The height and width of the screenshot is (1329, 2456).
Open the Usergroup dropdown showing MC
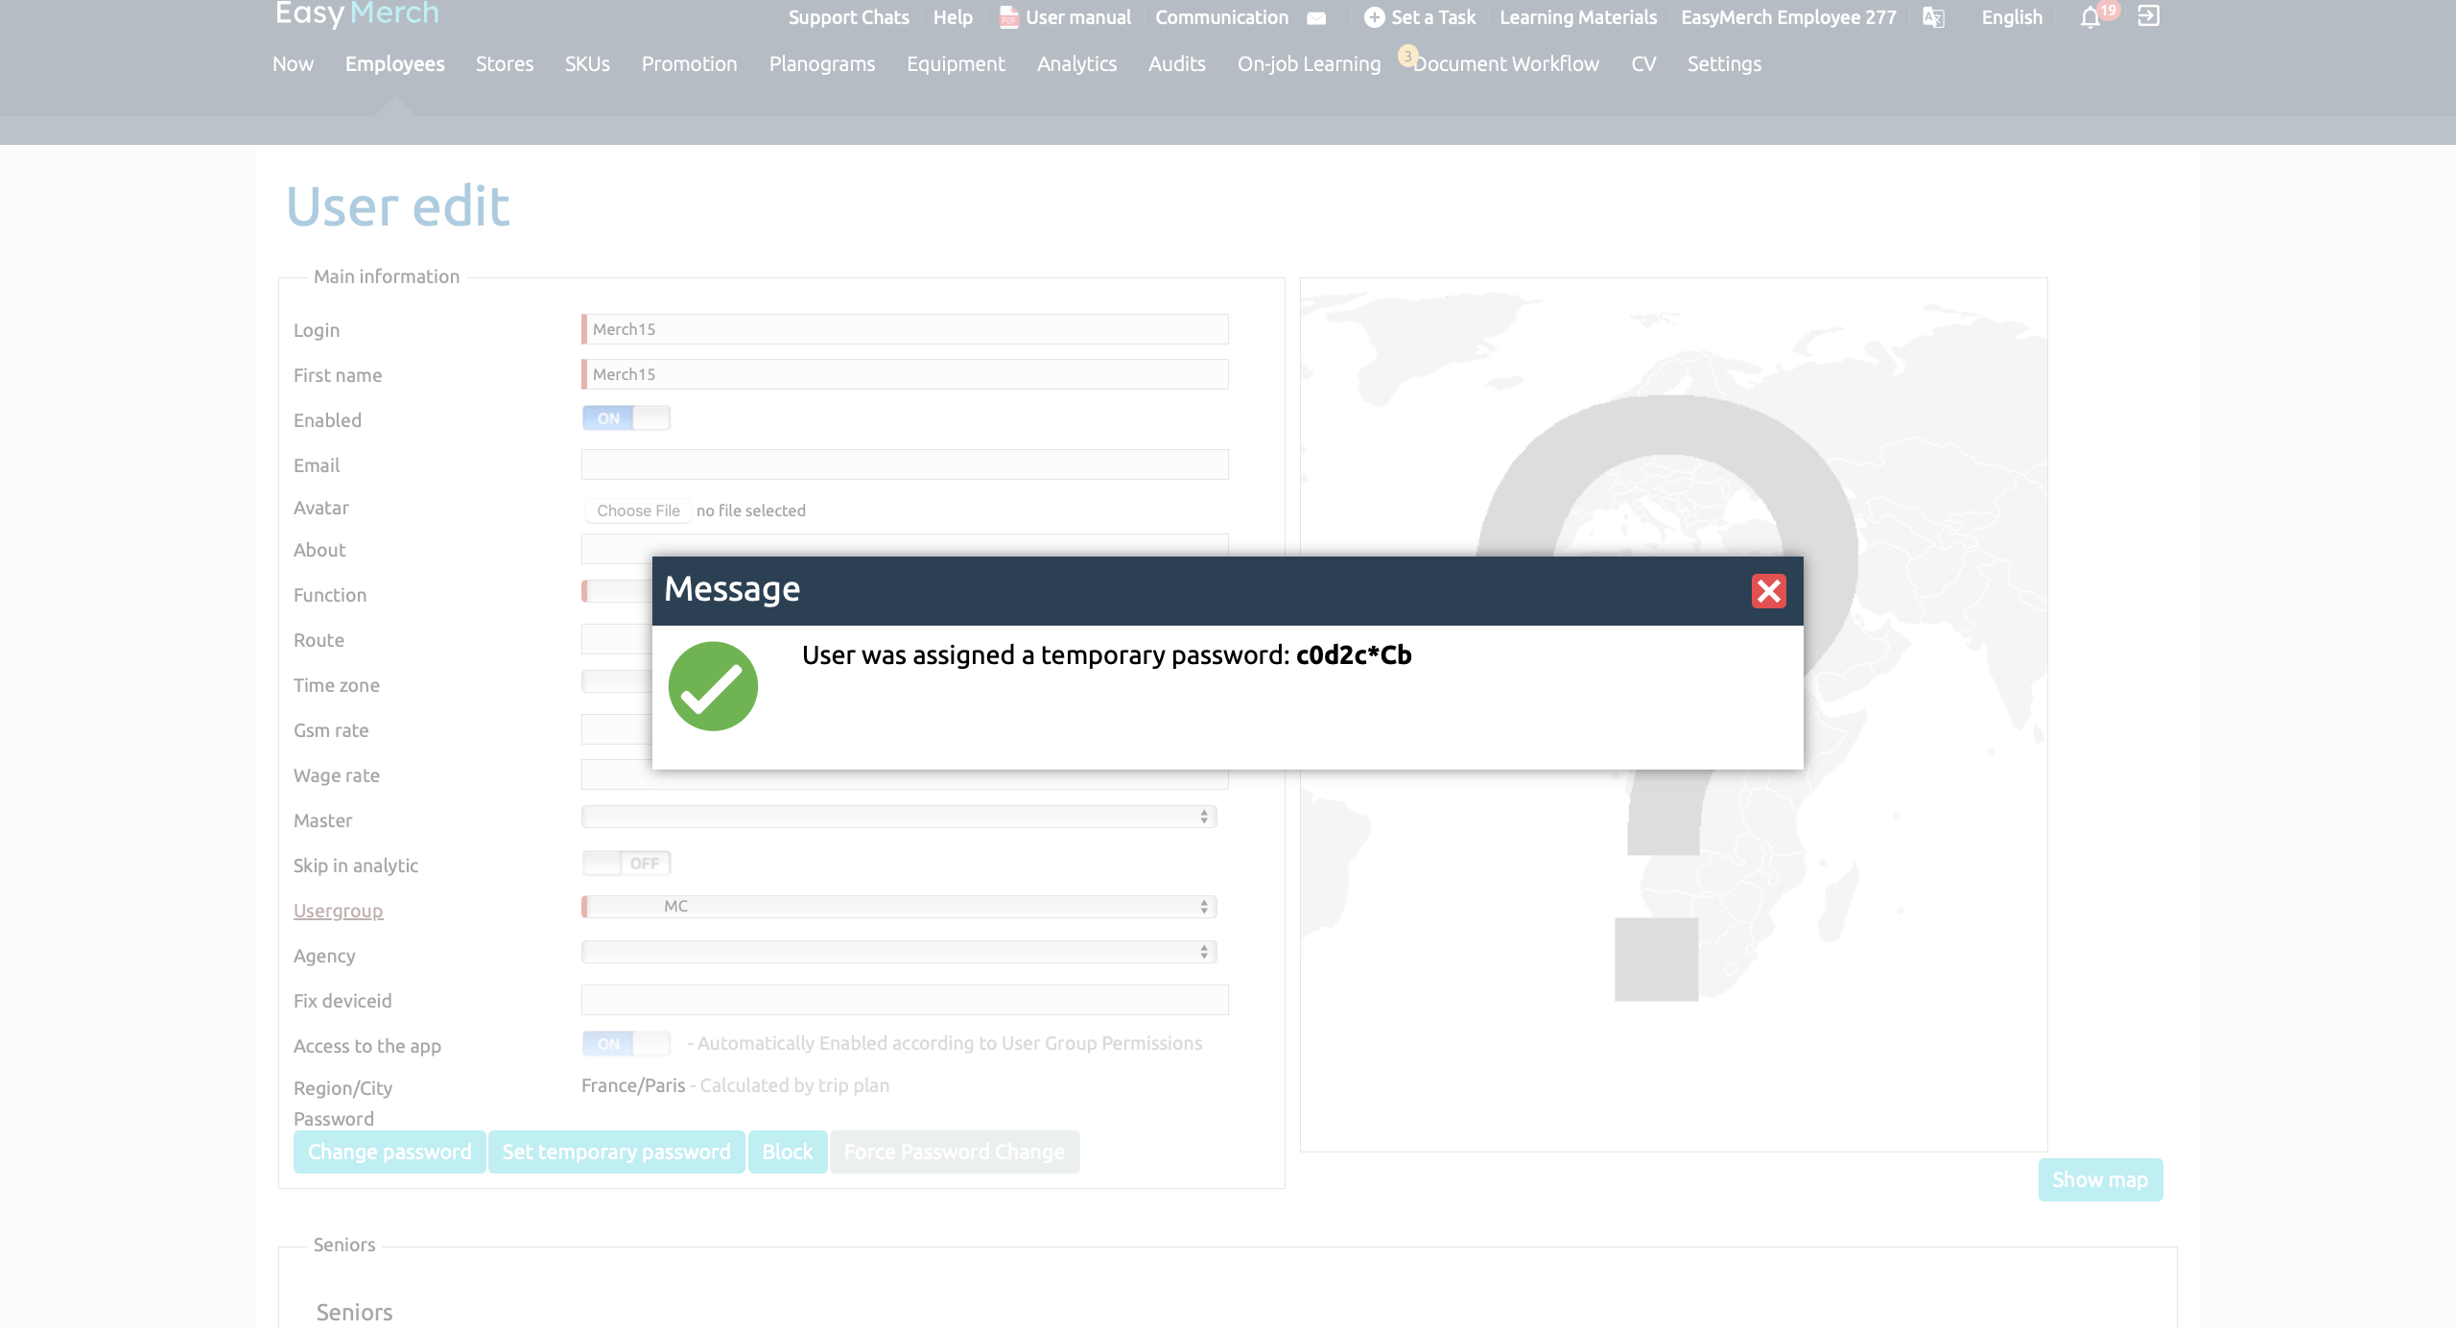click(x=899, y=907)
